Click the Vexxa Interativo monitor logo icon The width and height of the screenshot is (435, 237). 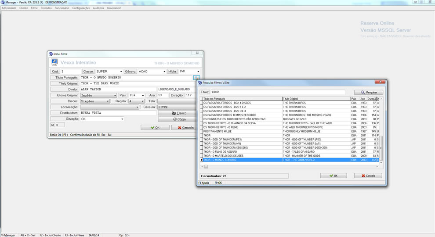click(54, 63)
